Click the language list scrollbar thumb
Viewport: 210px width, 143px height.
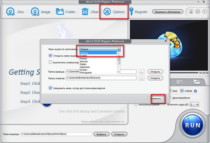click(119, 60)
